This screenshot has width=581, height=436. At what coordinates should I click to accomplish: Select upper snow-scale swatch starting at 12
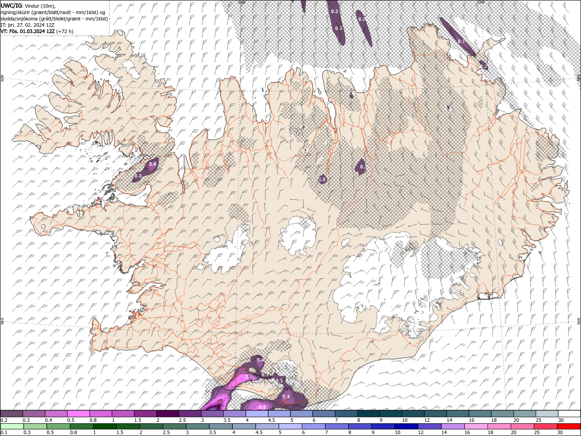[435, 414]
